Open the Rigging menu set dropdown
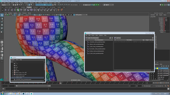 (6, 5)
